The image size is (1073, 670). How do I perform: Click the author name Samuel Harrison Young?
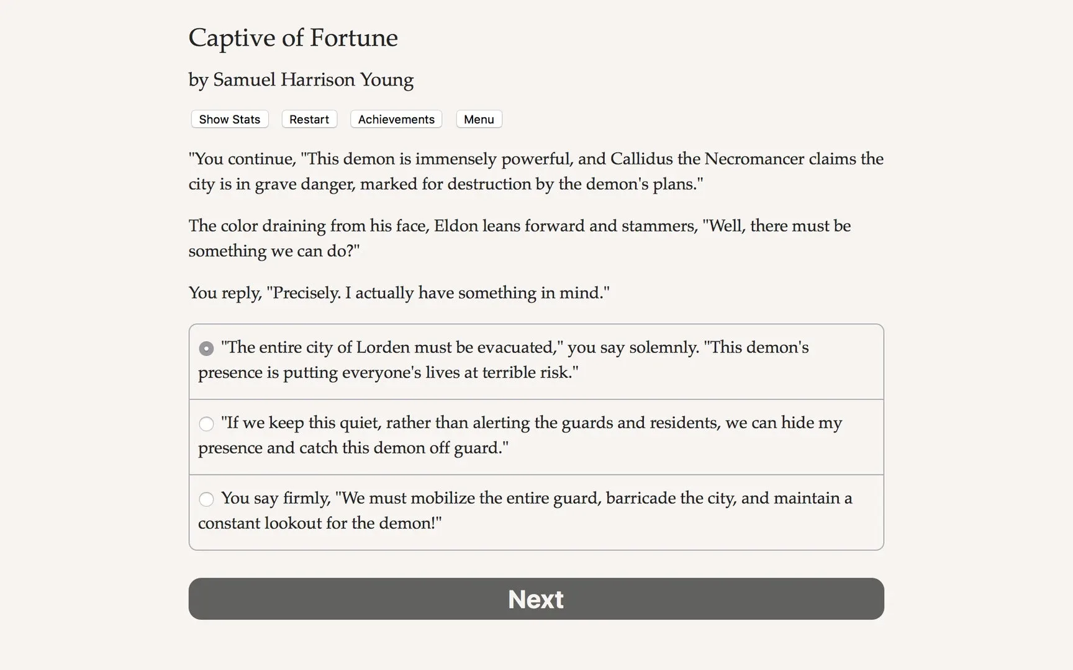coord(301,80)
